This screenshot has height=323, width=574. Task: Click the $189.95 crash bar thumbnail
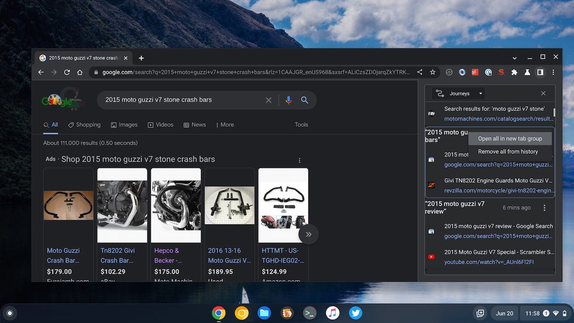[x=230, y=205]
